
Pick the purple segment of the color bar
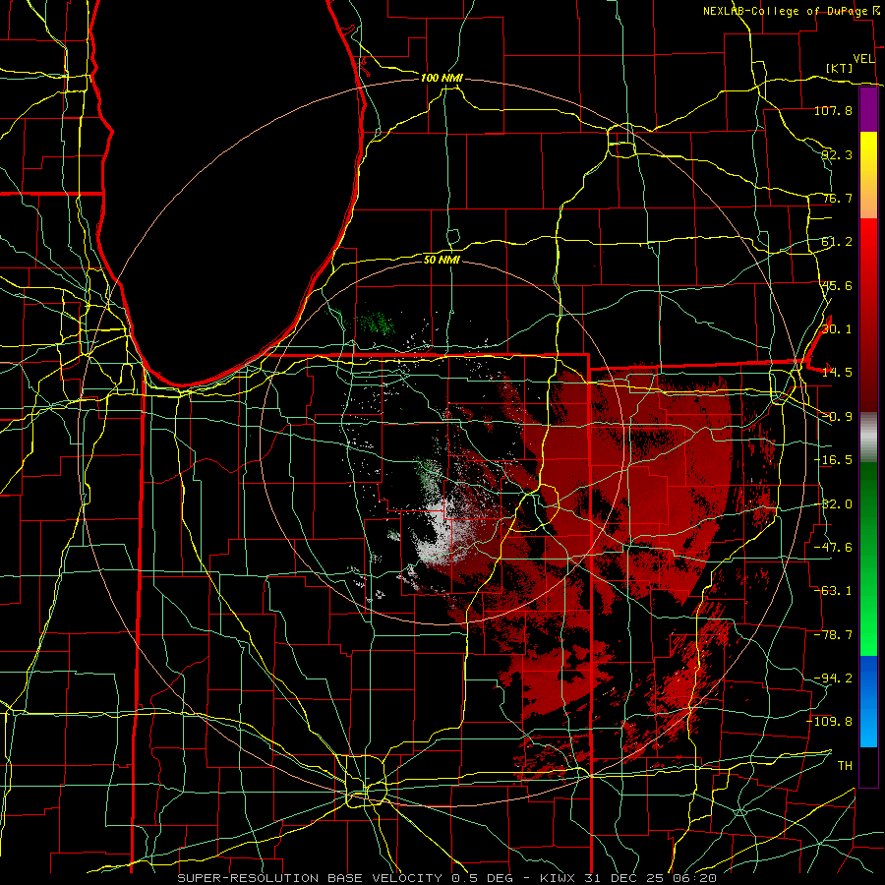click(868, 110)
